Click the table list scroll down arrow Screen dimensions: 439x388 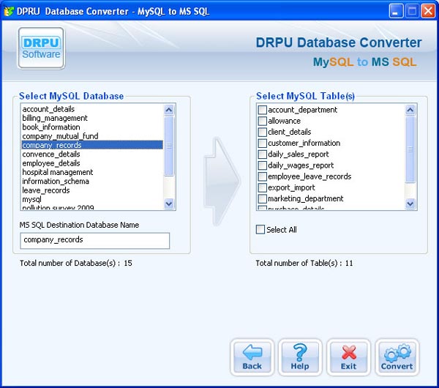(x=410, y=204)
